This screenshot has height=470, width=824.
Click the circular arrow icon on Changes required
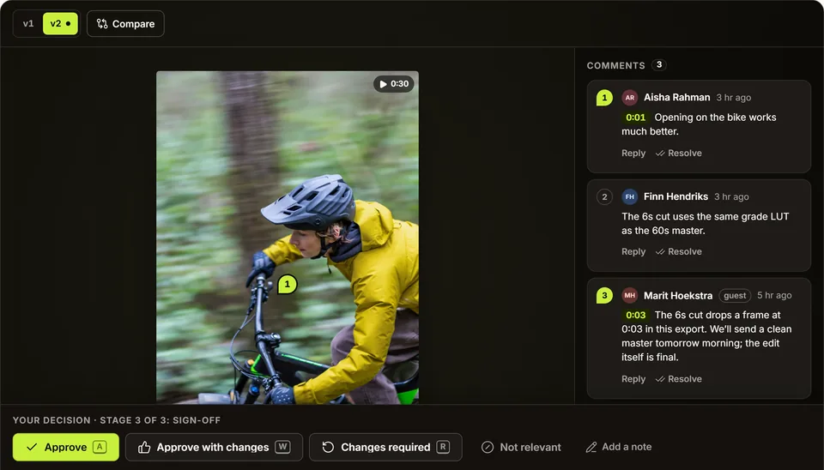click(x=328, y=447)
